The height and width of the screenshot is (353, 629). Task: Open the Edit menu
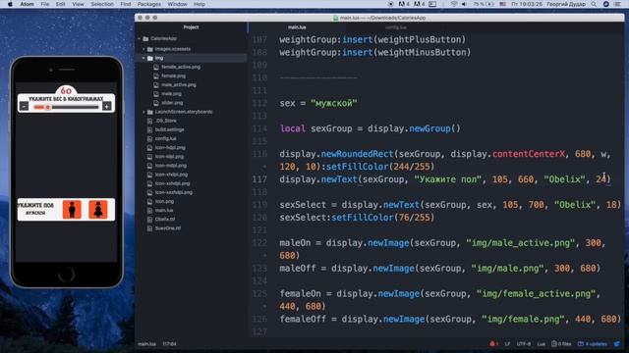[61, 4]
